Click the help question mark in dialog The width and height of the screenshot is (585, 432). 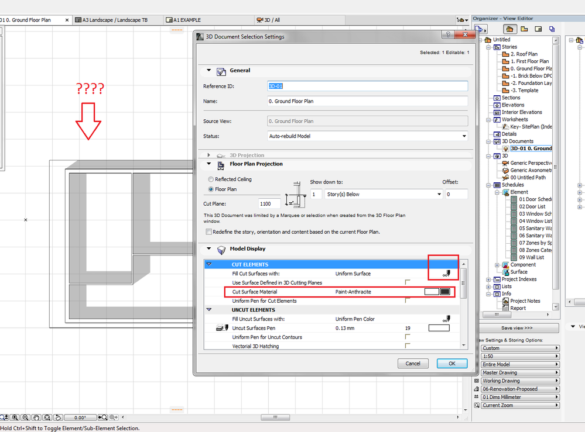click(448, 34)
